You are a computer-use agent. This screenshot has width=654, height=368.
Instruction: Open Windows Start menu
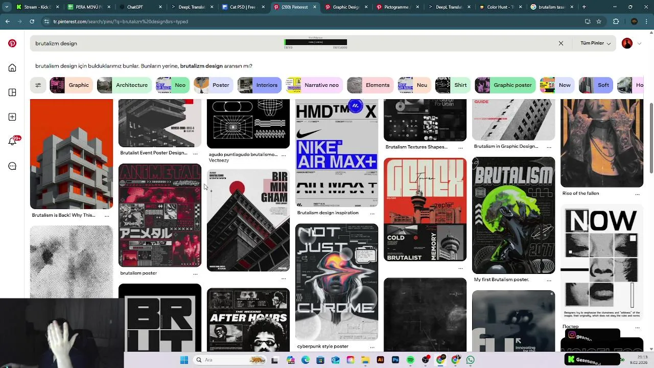[x=184, y=360]
